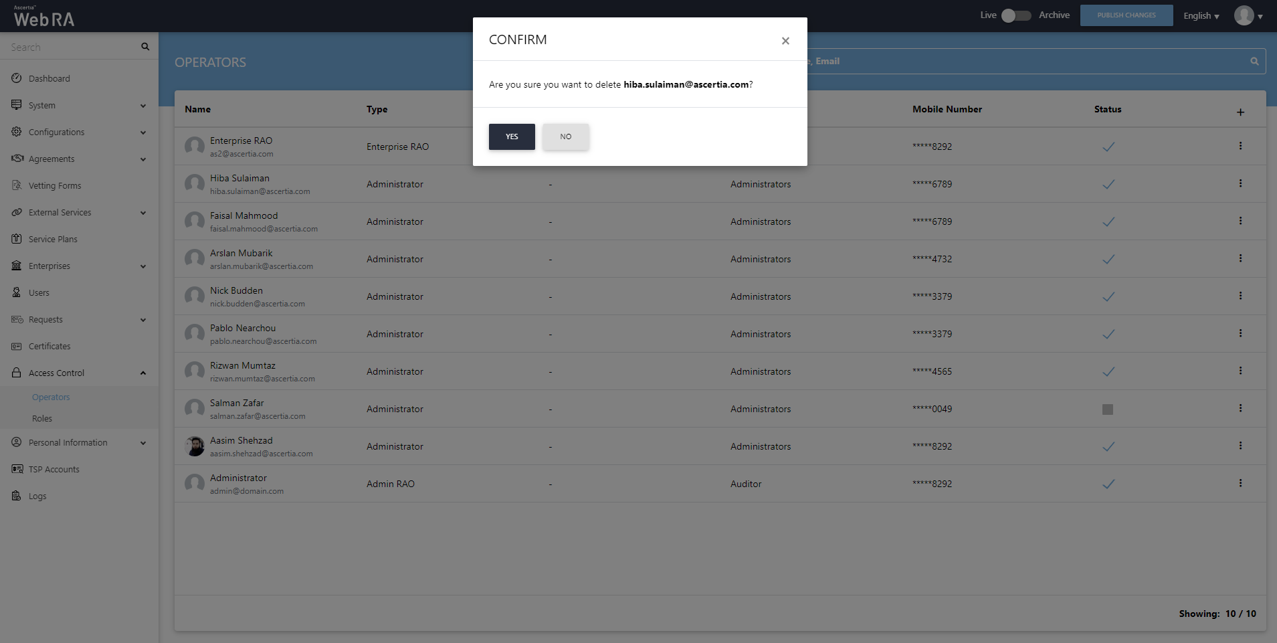The height and width of the screenshot is (643, 1277).
Task: Click the operators search magnifier icon
Action: [1254, 62]
